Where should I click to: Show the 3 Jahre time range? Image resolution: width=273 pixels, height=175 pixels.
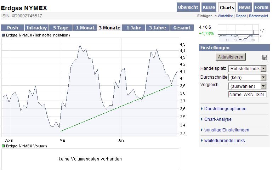point(158,28)
